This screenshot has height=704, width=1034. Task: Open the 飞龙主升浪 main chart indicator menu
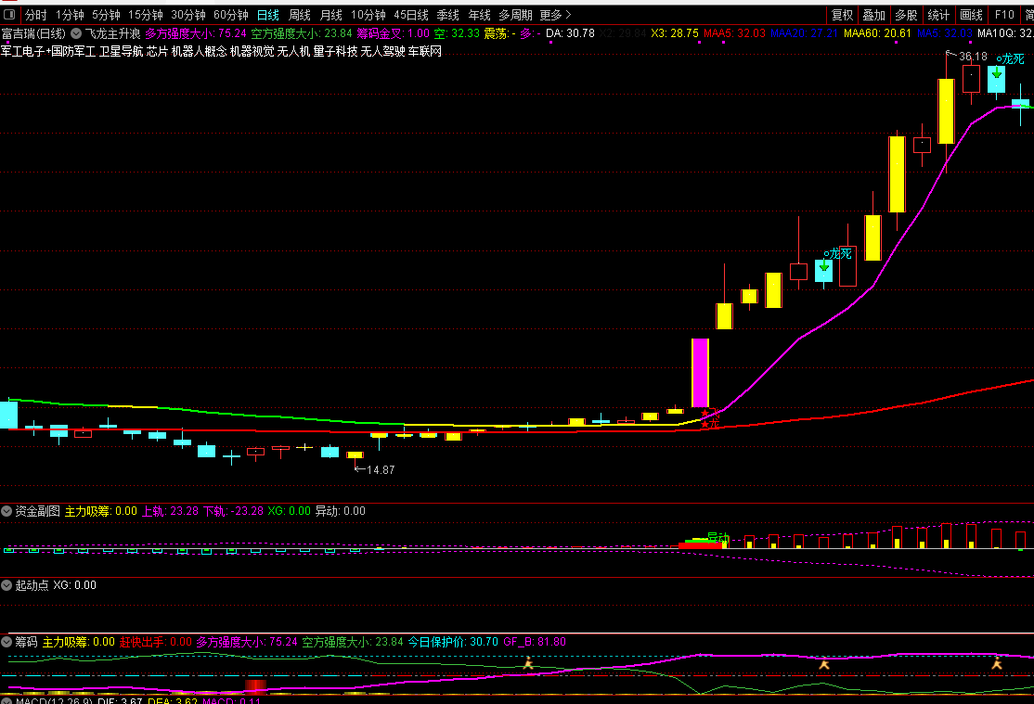(x=76, y=33)
